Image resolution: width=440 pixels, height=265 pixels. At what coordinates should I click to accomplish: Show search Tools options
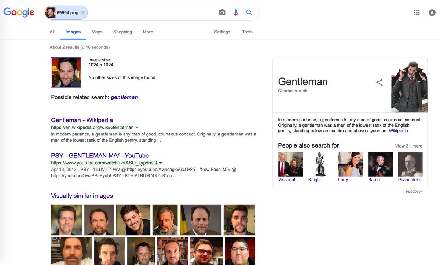247,32
